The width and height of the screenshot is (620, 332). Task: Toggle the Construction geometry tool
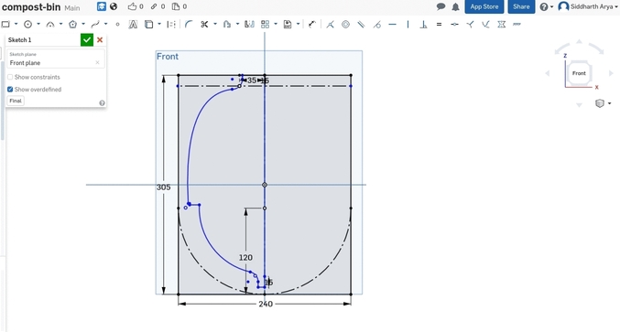coord(171,25)
